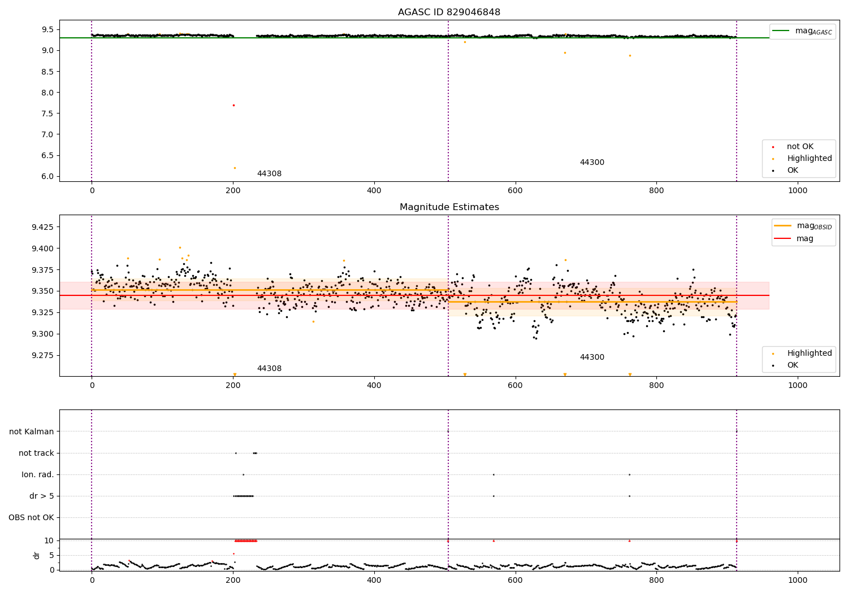
Task: Click the 7.5 tick on top plot y-axis
Action: click(48, 114)
